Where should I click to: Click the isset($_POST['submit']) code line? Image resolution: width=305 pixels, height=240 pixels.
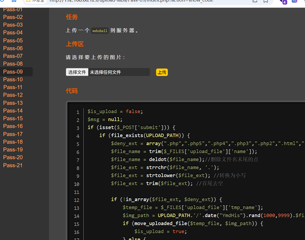click(x=132, y=127)
